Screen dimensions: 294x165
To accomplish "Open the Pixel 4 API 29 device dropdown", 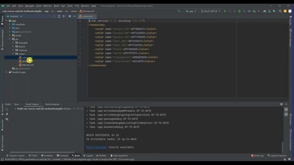I will pos(210,11).
